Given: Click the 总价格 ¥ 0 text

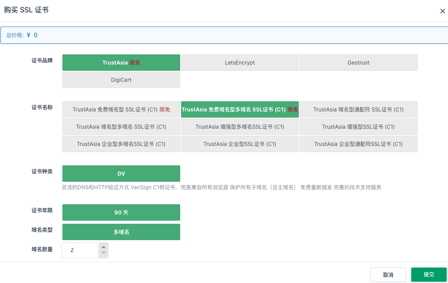Looking at the screenshot, I should coord(22,35).
